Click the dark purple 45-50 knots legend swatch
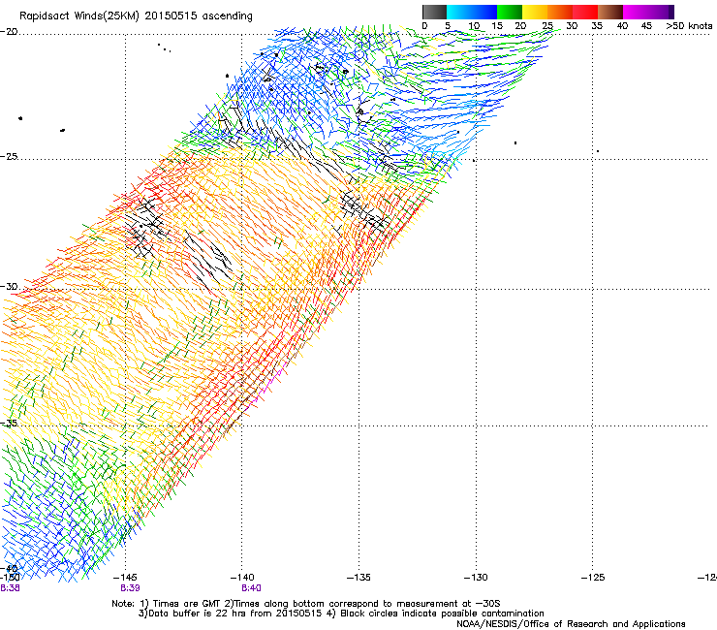Viewport: 717px width, 630px height. pyautogui.click(x=661, y=12)
